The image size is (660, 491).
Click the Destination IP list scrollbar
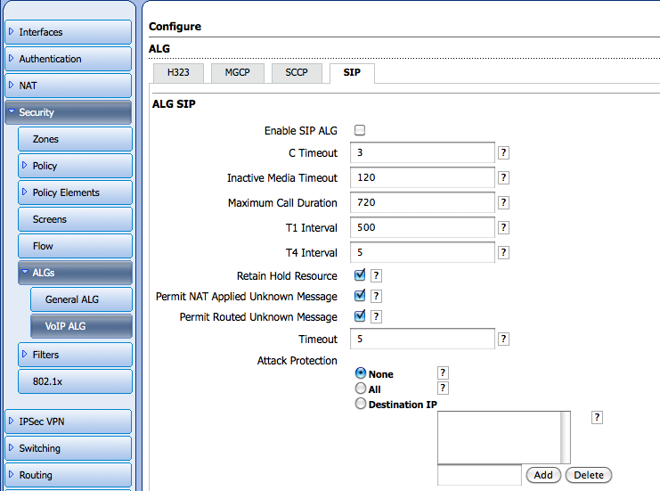coord(566,438)
